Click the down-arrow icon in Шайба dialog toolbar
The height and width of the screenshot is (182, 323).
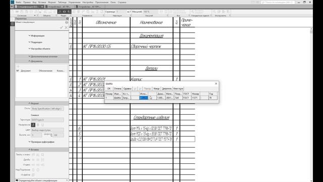tap(140, 88)
